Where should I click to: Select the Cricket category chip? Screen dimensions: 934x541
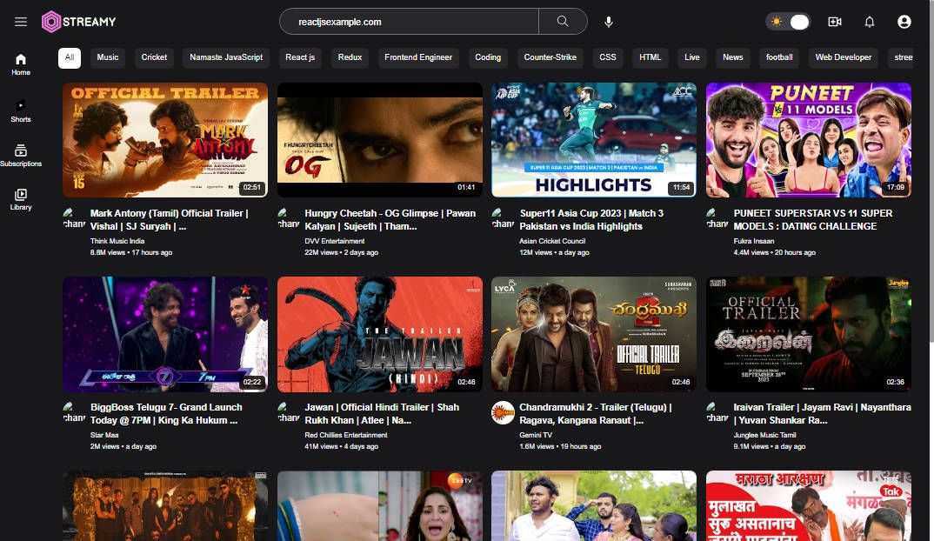pos(154,57)
